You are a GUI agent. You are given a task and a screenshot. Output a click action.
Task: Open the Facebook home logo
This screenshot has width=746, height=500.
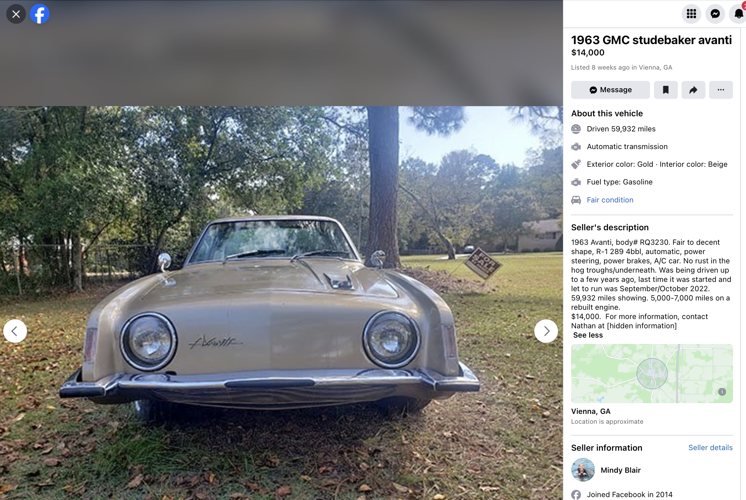tap(39, 14)
